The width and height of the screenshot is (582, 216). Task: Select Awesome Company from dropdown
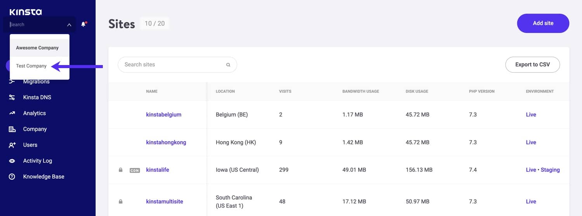pyautogui.click(x=40, y=48)
